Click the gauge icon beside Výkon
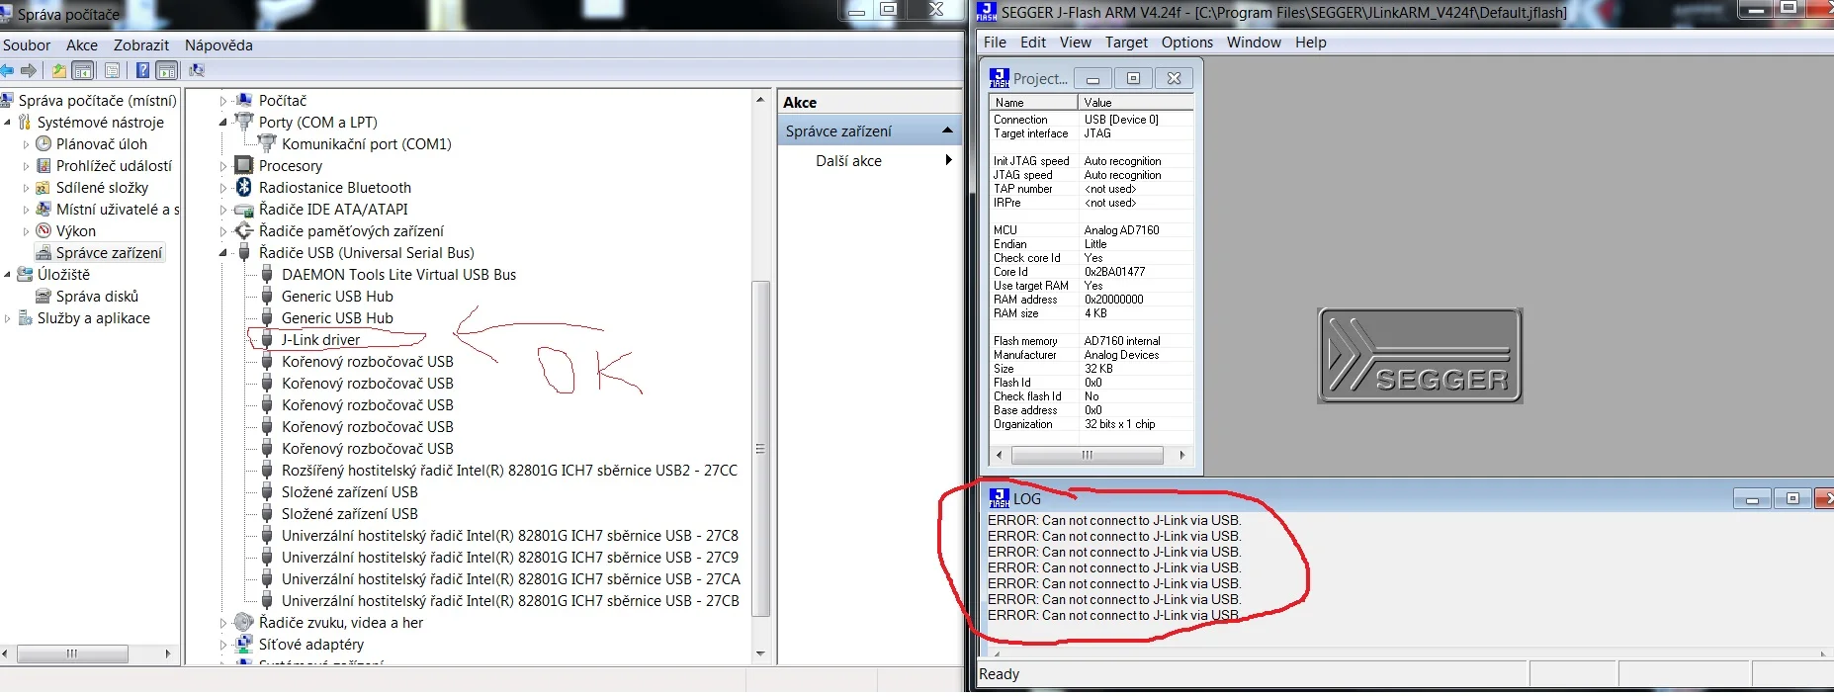 (x=44, y=230)
